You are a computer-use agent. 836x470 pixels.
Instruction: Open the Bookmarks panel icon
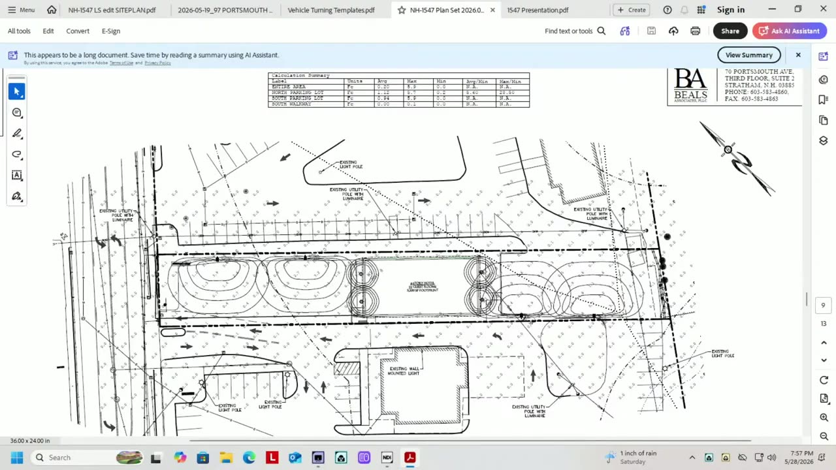coord(823,100)
